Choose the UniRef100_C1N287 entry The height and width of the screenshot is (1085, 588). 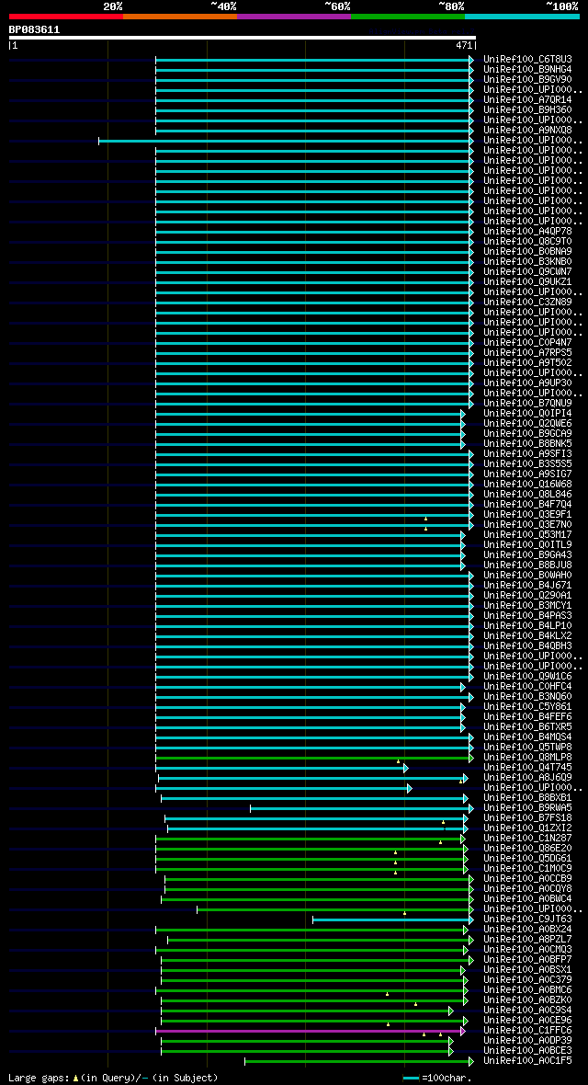click(x=527, y=839)
